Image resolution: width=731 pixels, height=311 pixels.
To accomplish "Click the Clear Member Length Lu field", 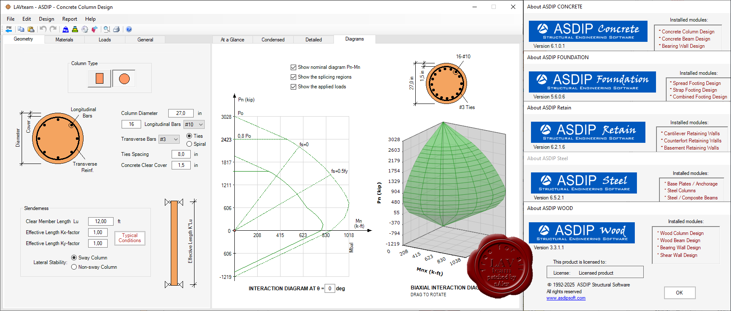I will coord(101,221).
